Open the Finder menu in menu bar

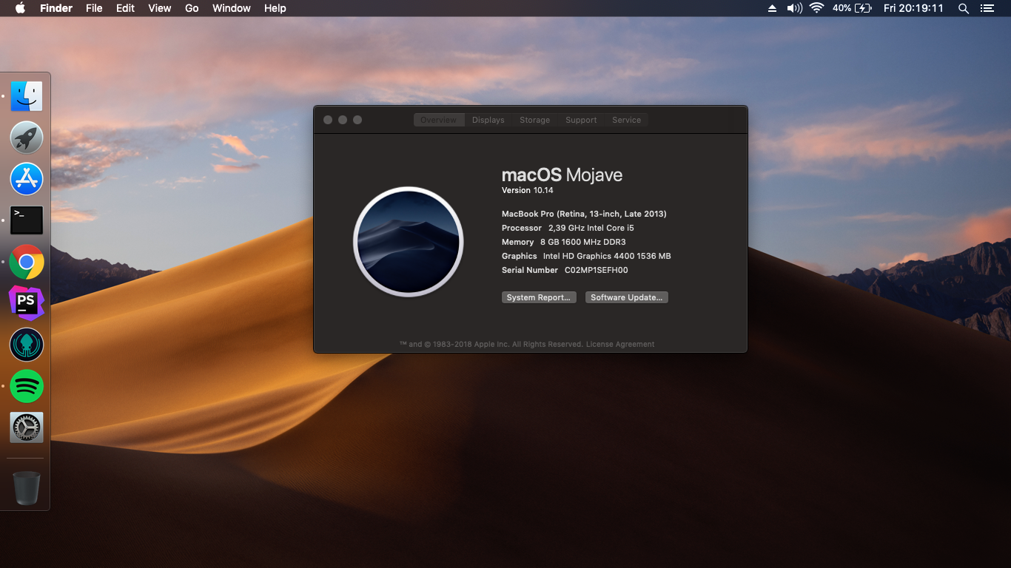pos(56,8)
